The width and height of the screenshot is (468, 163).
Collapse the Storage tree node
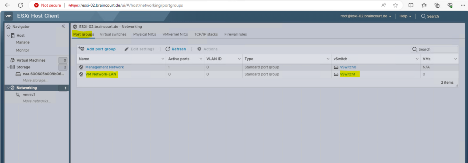pyautogui.click(x=8, y=67)
